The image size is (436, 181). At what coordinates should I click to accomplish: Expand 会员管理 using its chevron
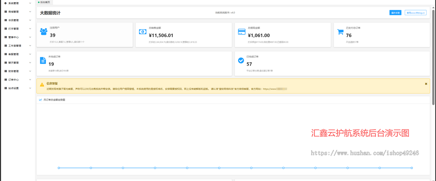click(x=30, y=20)
